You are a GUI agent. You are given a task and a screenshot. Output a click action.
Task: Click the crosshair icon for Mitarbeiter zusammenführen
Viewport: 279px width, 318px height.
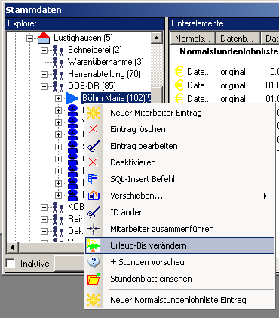pos(94,229)
